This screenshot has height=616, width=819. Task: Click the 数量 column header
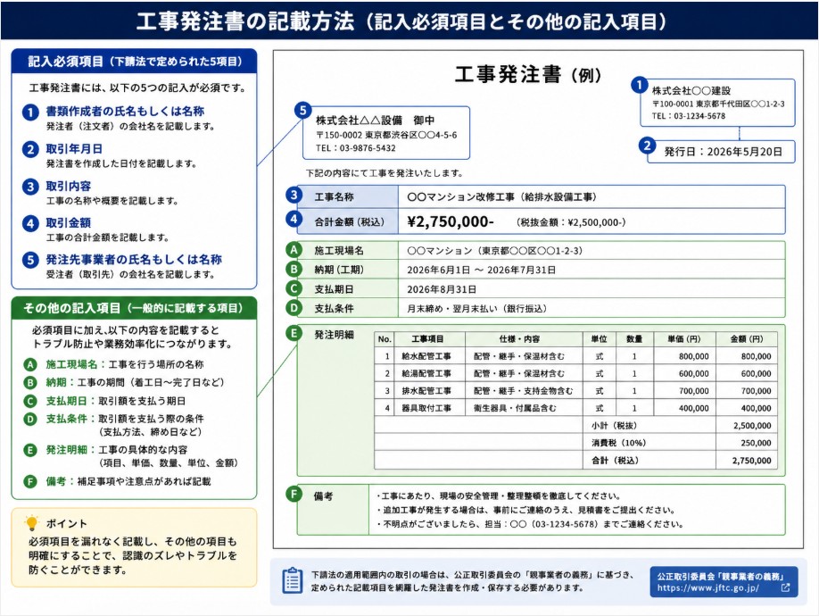[634, 339]
